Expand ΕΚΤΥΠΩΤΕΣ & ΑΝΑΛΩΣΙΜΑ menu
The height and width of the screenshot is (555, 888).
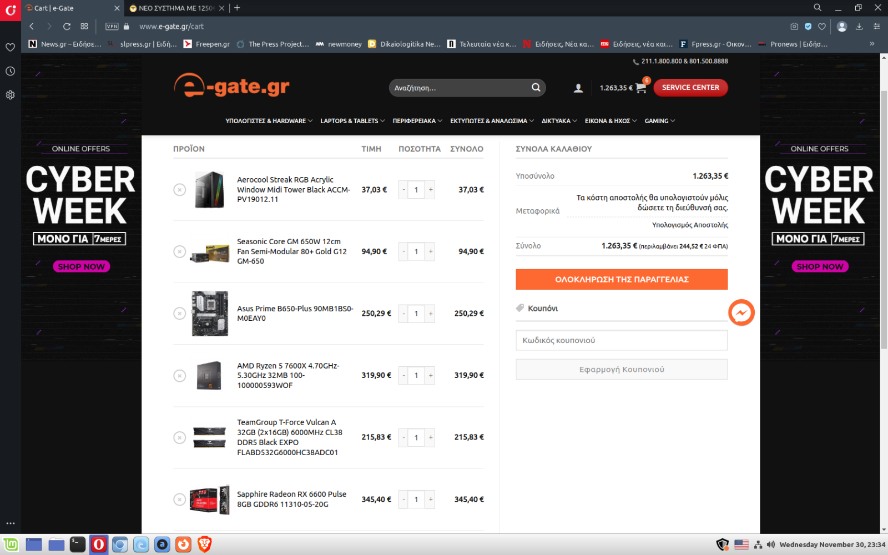[x=492, y=121]
